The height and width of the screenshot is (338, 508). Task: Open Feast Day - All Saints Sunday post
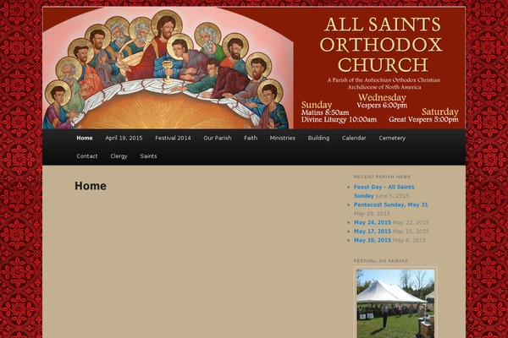[384, 191]
